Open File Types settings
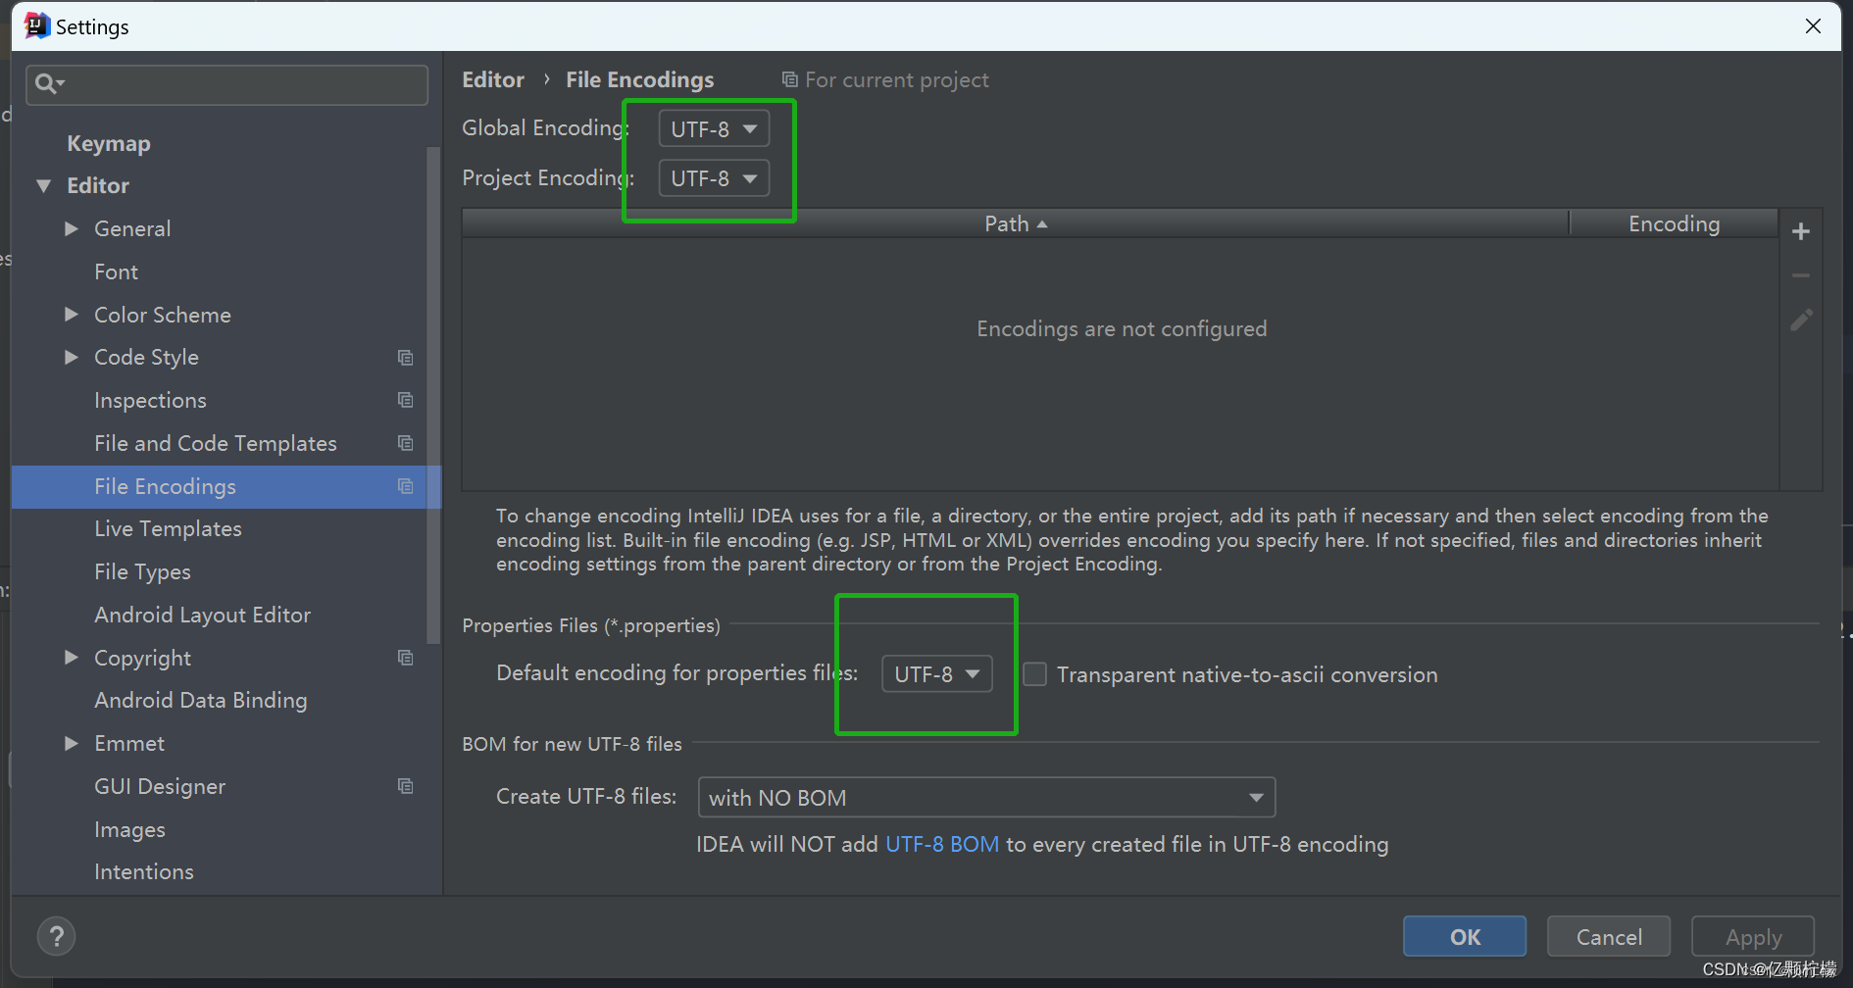1853x988 pixels. 142,571
